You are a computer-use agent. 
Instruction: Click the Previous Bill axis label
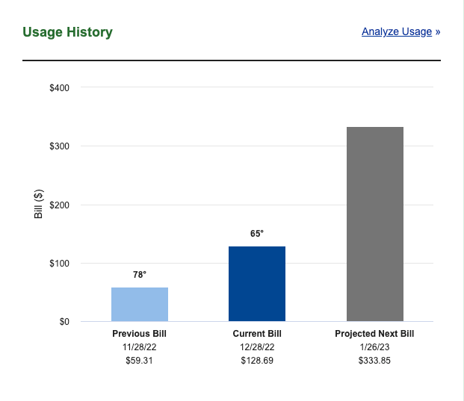140,334
